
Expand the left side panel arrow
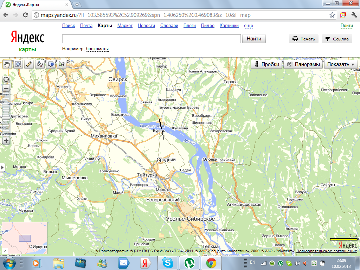(2, 167)
